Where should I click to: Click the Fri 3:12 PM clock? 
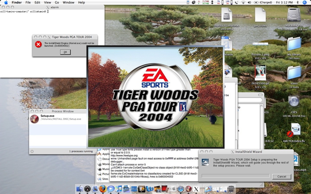click(284, 2)
